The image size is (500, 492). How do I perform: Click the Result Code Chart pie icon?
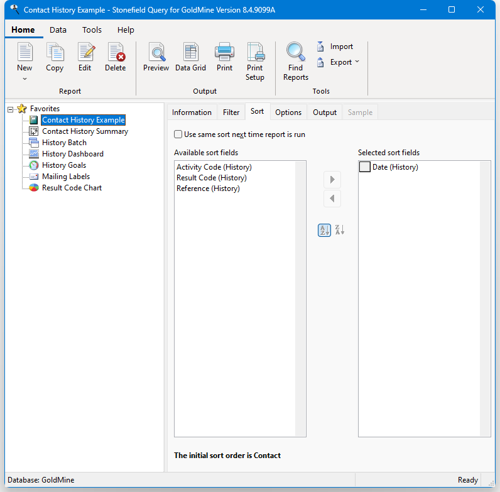click(x=34, y=188)
